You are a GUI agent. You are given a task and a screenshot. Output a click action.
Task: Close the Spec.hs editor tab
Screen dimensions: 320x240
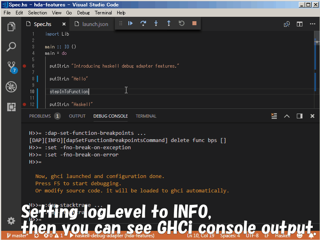coord(64,24)
